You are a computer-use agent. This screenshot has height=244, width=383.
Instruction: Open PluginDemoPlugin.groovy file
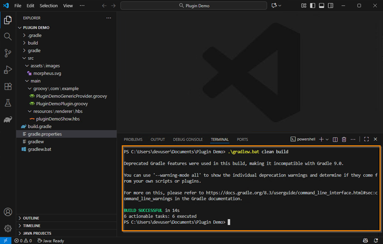(67, 104)
